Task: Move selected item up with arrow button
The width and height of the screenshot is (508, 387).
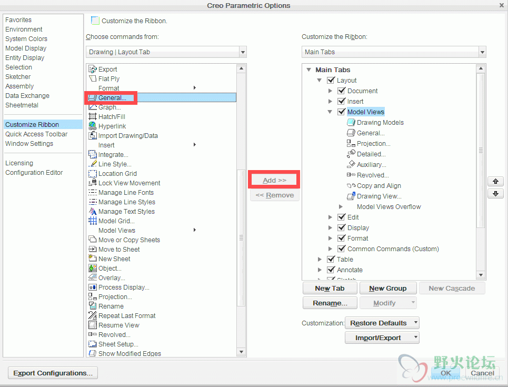Action: pos(495,181)
